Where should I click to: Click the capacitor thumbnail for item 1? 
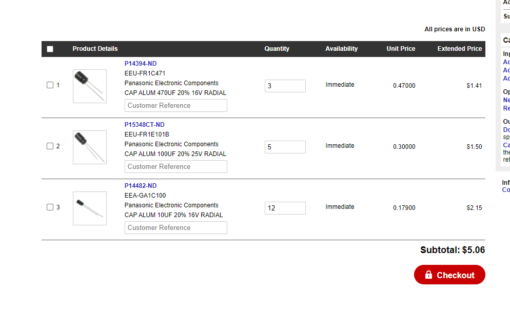90,86
